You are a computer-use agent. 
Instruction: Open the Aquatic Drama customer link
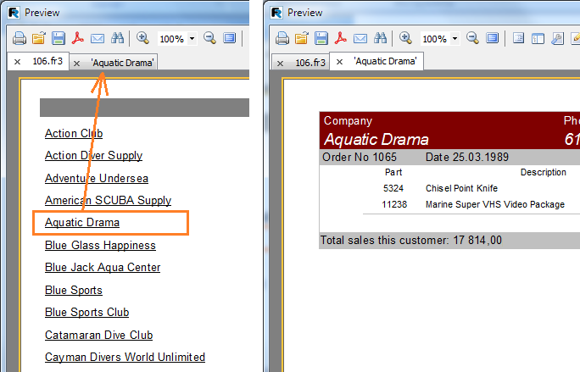pyautogui.click(x=82, y=223)
